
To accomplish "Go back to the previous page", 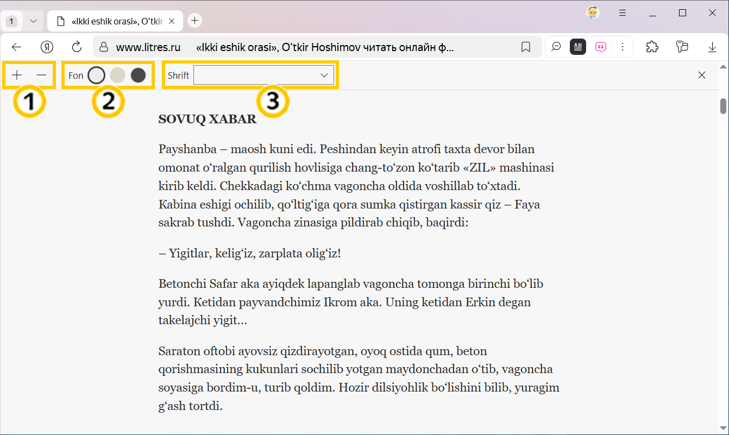I will coord(16,47).
